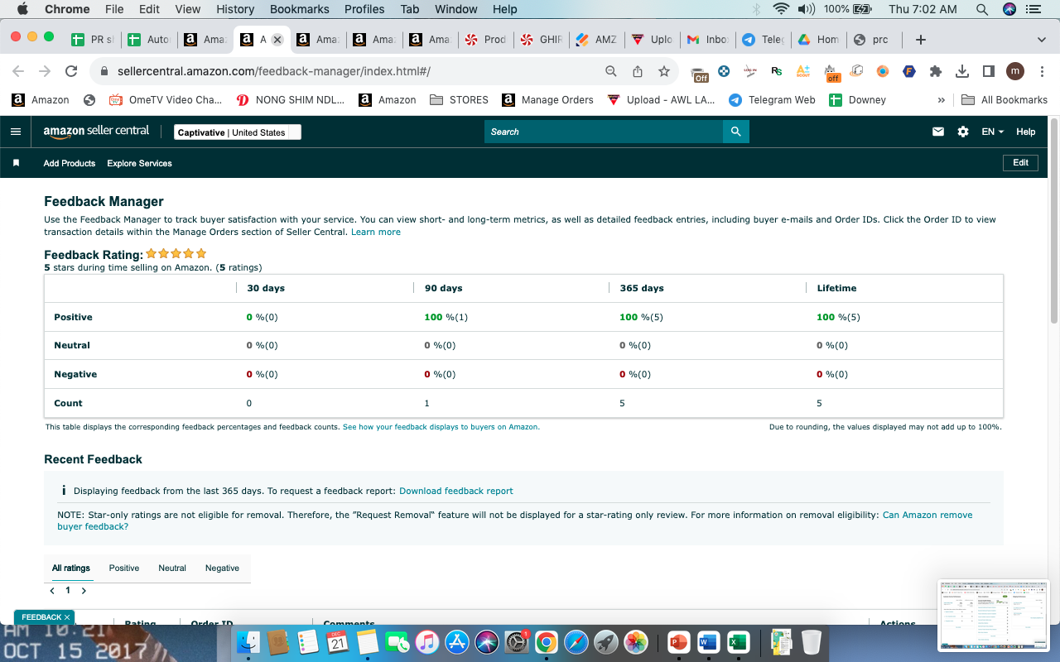The width and height of the screenshot is (1060, 662).
Task: Open Photos app in the Dock
Action: [636, 642]
